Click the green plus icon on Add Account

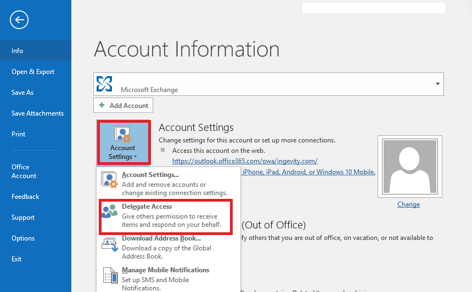pos(102,105)
